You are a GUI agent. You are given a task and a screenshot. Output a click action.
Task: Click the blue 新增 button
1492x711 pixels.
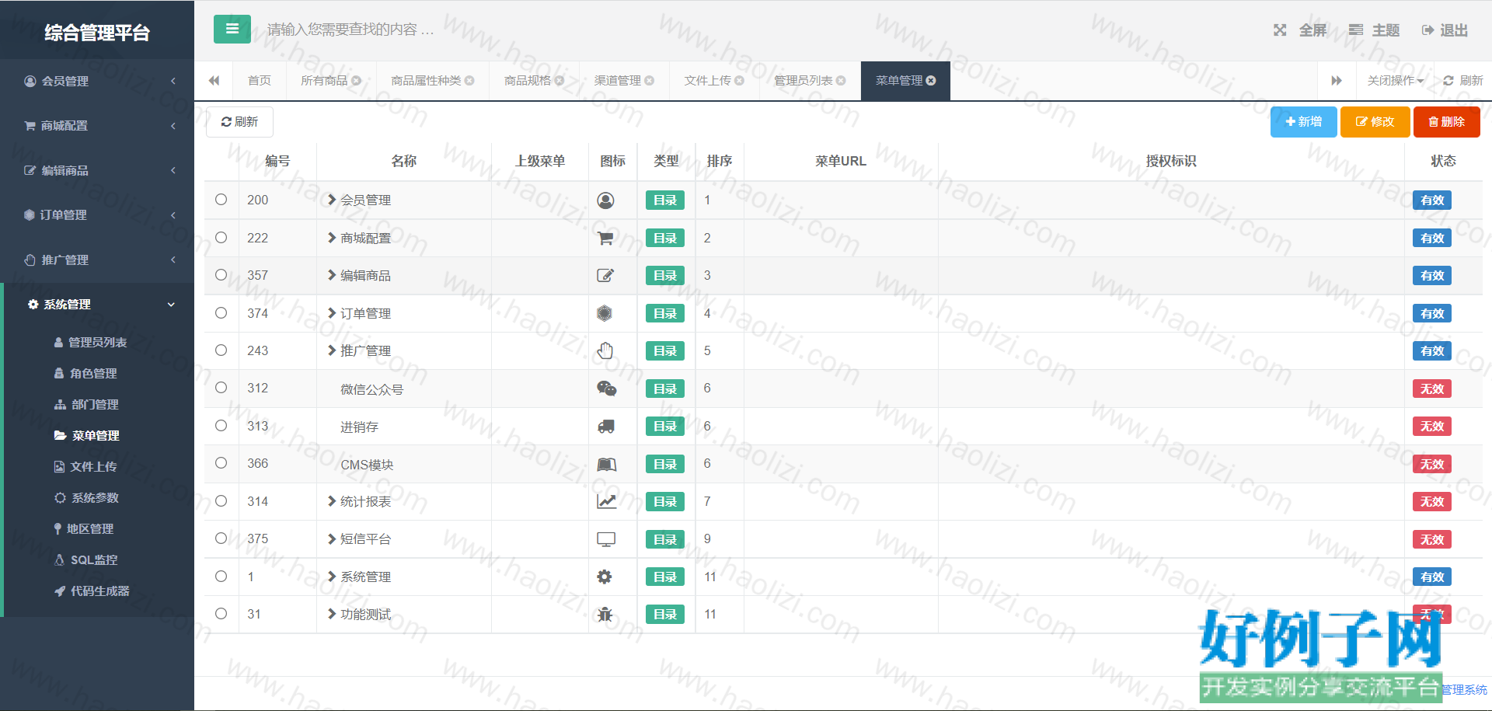click(x=1303, y=122)
